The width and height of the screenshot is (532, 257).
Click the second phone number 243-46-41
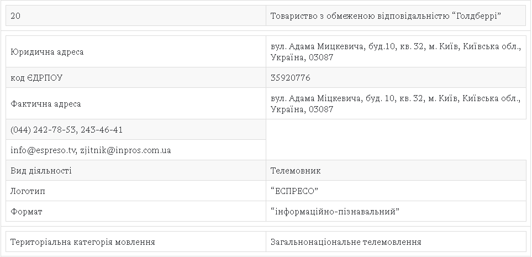click(x=102, y=130)
